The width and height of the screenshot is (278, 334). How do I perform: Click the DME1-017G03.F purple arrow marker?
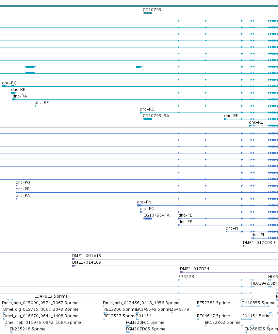pos(244,246)
